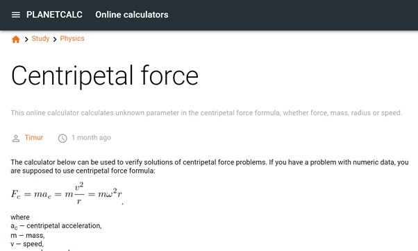Open author Timur's profile link
Screen dimensions: 418x251
coord(34,137)
